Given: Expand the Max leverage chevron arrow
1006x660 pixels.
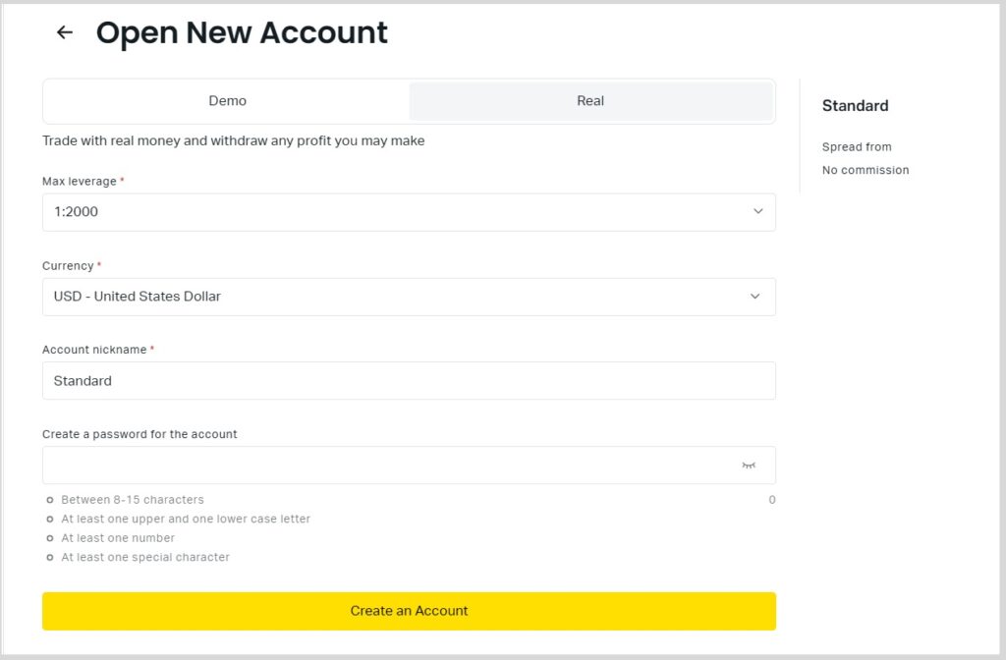Looking at the screenshot, I should coord(757,212).
